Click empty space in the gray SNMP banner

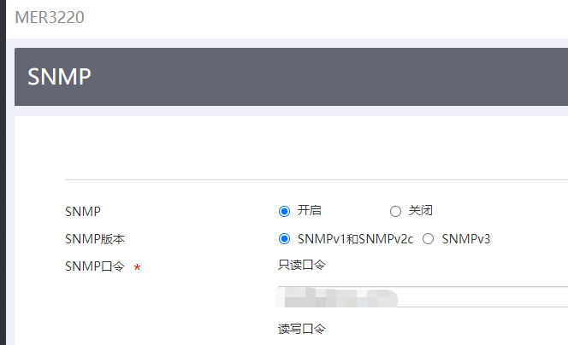(x=342, y=77)
